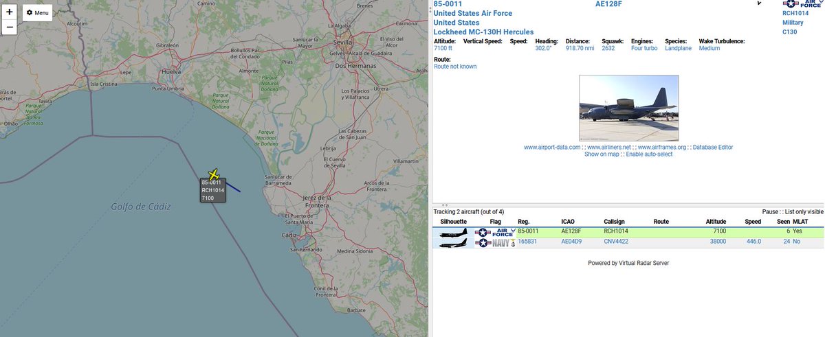This screenshot has height=337, width=825.
Task: Sort list by Speed column header
Action: [753, 222]
